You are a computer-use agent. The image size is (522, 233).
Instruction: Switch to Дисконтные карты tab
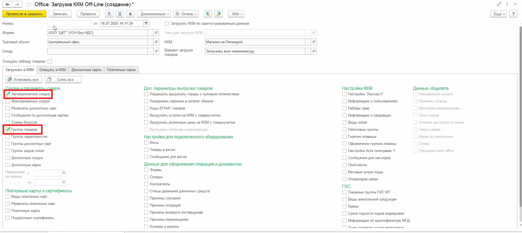point(86,70)
